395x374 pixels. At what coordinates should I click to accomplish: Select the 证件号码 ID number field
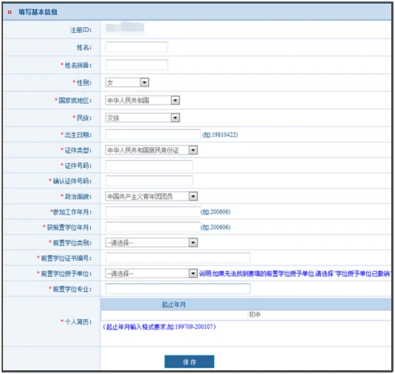[x=149, y=165]
